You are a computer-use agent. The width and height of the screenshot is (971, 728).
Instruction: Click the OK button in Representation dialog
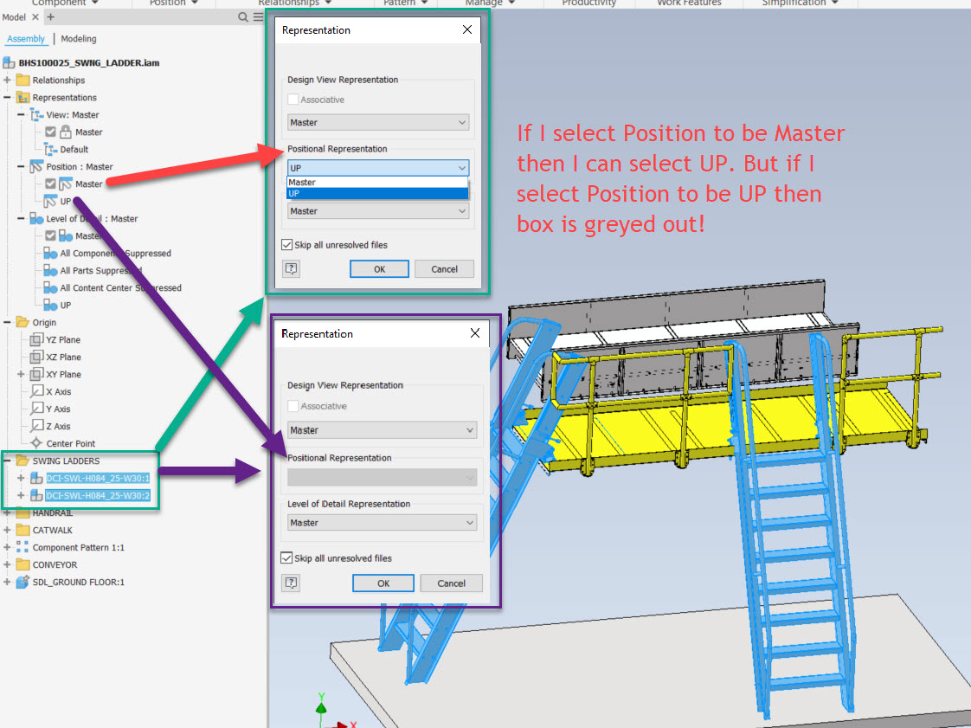(379, 268)
